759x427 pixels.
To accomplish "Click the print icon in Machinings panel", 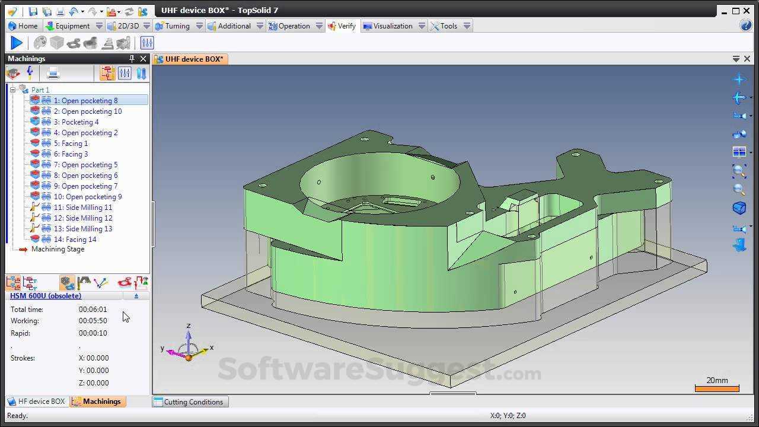I will pos(52,72).
